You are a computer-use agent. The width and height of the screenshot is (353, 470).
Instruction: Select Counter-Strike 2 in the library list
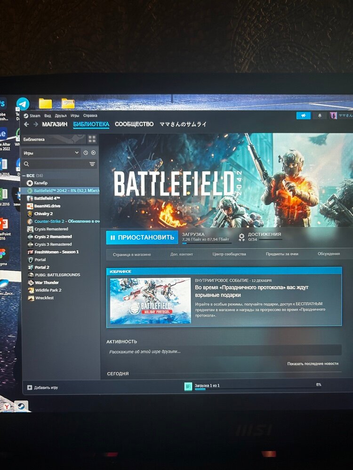63,221
